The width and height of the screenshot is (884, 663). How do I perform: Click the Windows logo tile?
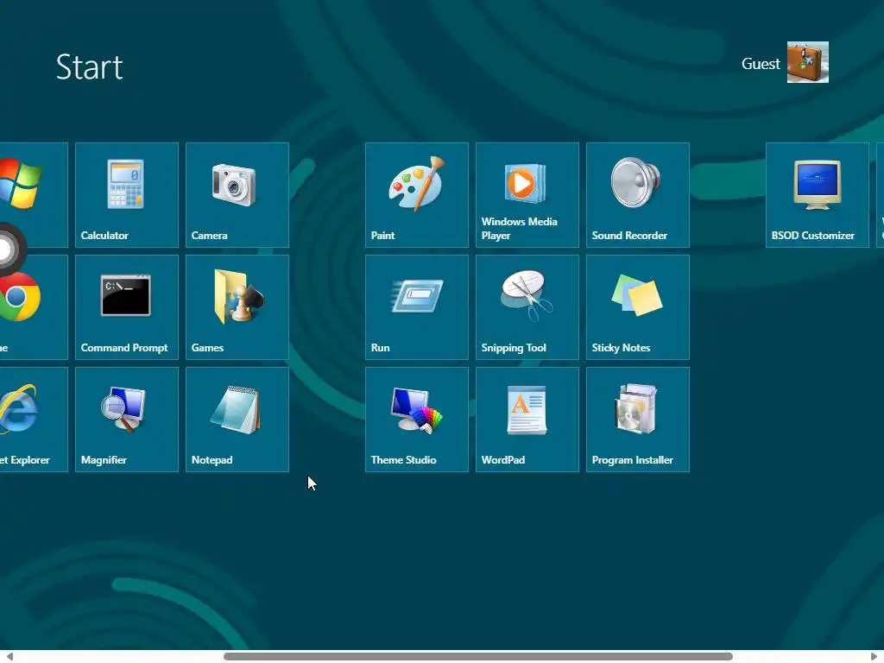[x=34, y=195]
